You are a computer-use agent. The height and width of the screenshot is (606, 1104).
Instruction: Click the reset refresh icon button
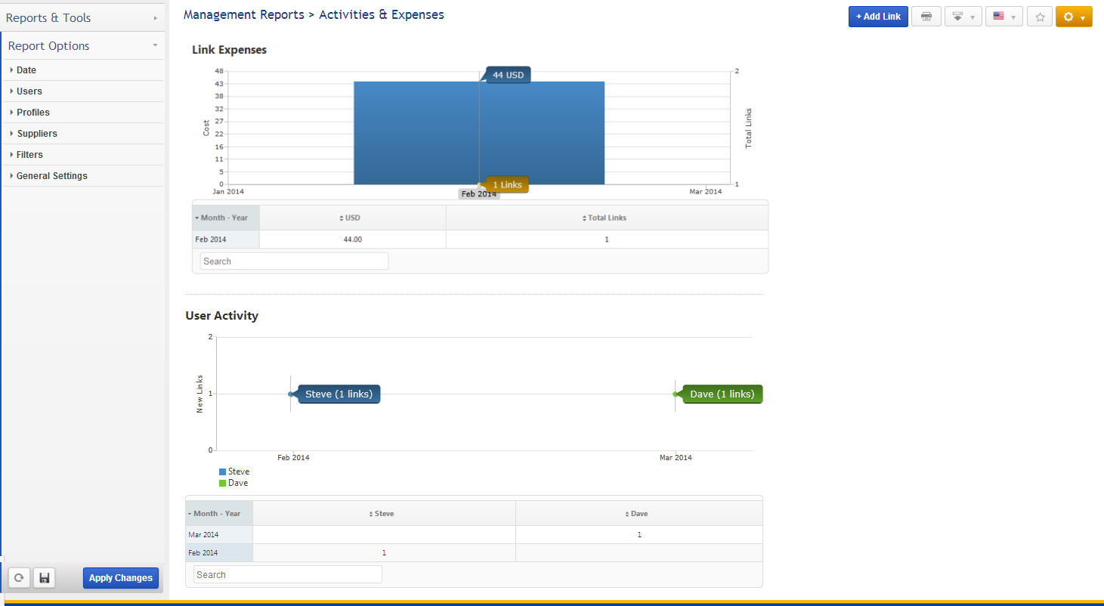pos(19,578)
